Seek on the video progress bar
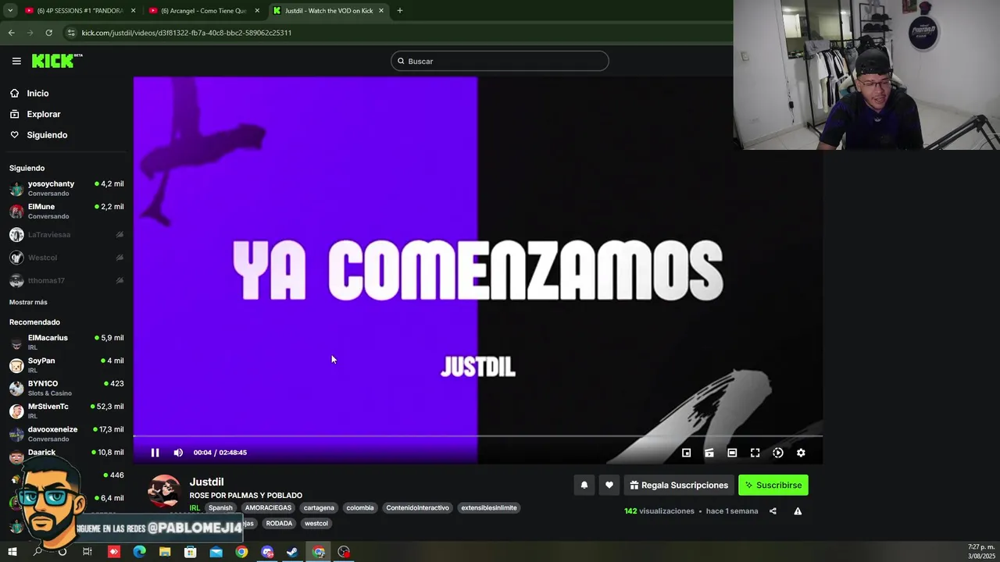Image resolution: width=1000 pixels, height=562 pixels. pos(477,436)
